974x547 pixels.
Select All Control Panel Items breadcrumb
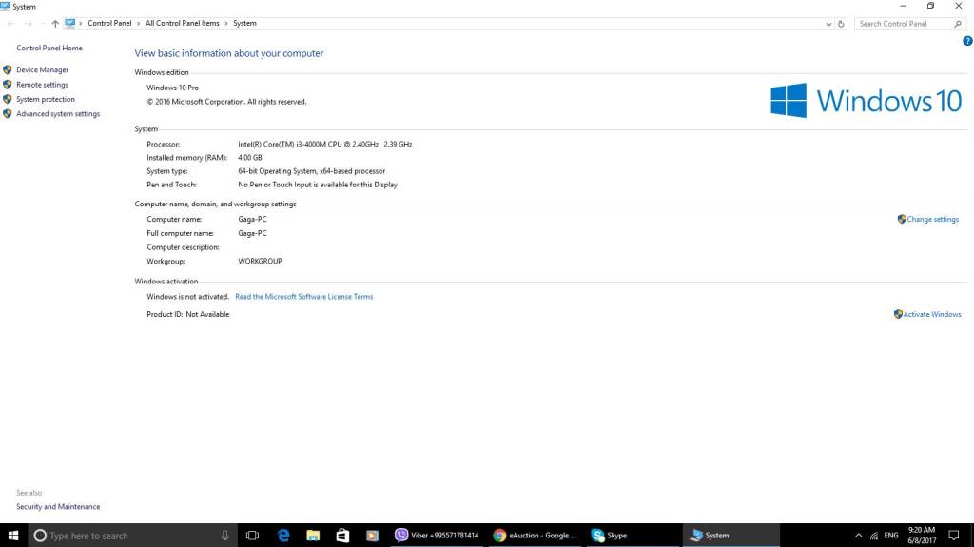182,23
